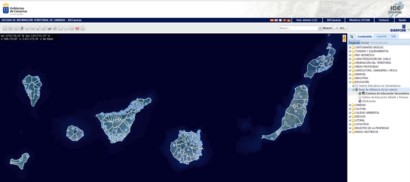
Task: Go back to previous map view arrow
Action: pyautogui.click(x=27, y=28)
